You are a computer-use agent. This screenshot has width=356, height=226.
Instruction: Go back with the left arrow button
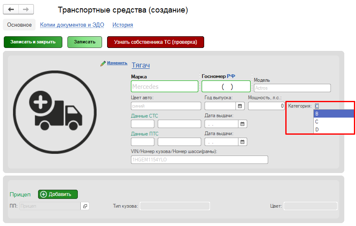pyautogui.click(x=11, y=9)
